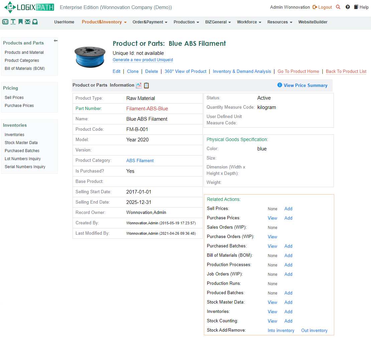Click the help question mark icon
The width and height of the screenshot is (371, 341).
tap(348, 7)
